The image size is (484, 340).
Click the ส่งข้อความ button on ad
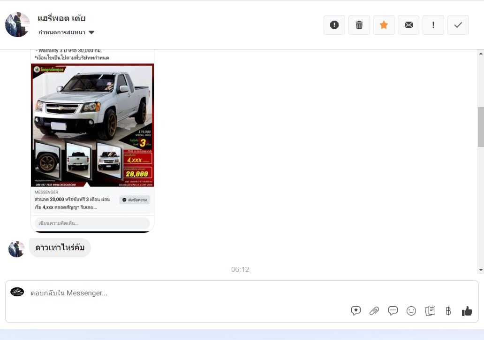[135, 200]
